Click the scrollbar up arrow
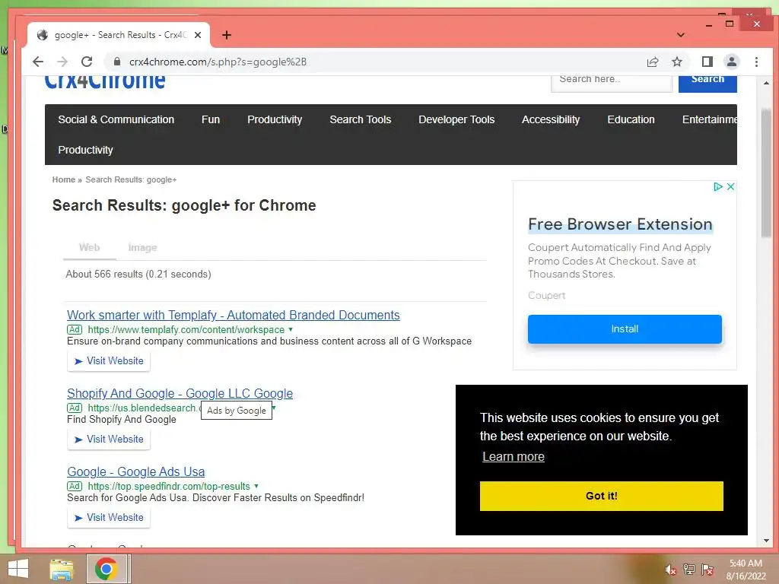Image resolution: width=779 pixels, height=584 pixels. point(766,83)
